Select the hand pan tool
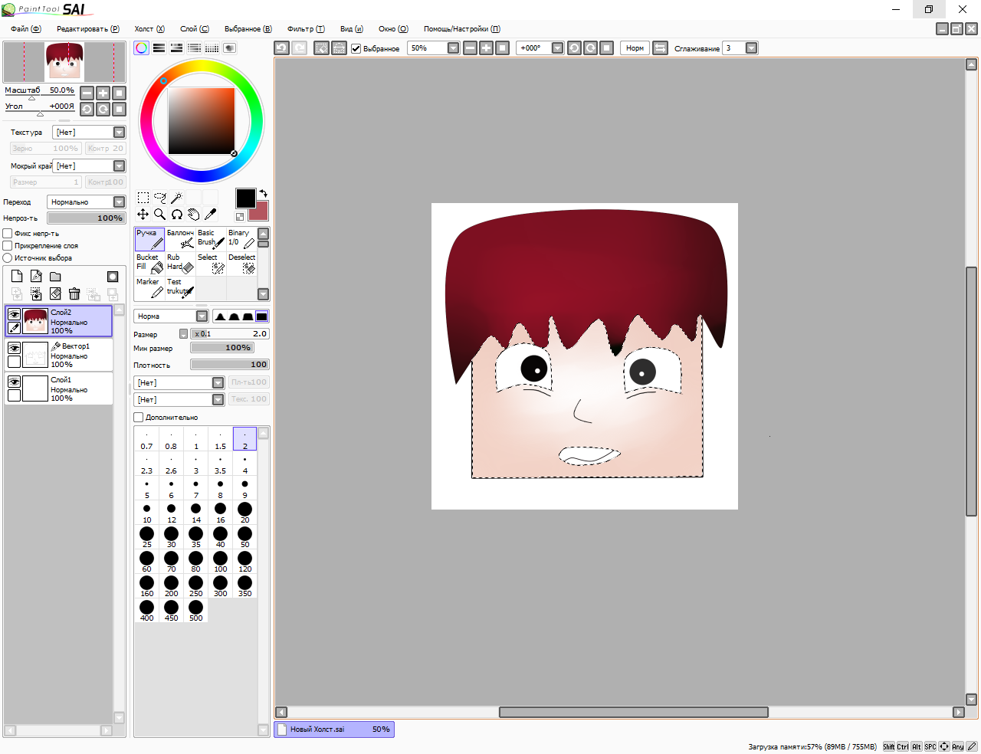 click(194, 215)
